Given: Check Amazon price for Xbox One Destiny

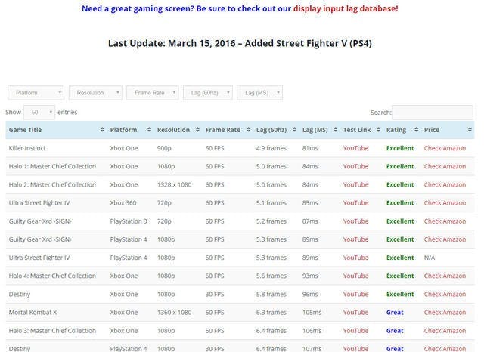Looking at the screenshot, I should (445, 294).
